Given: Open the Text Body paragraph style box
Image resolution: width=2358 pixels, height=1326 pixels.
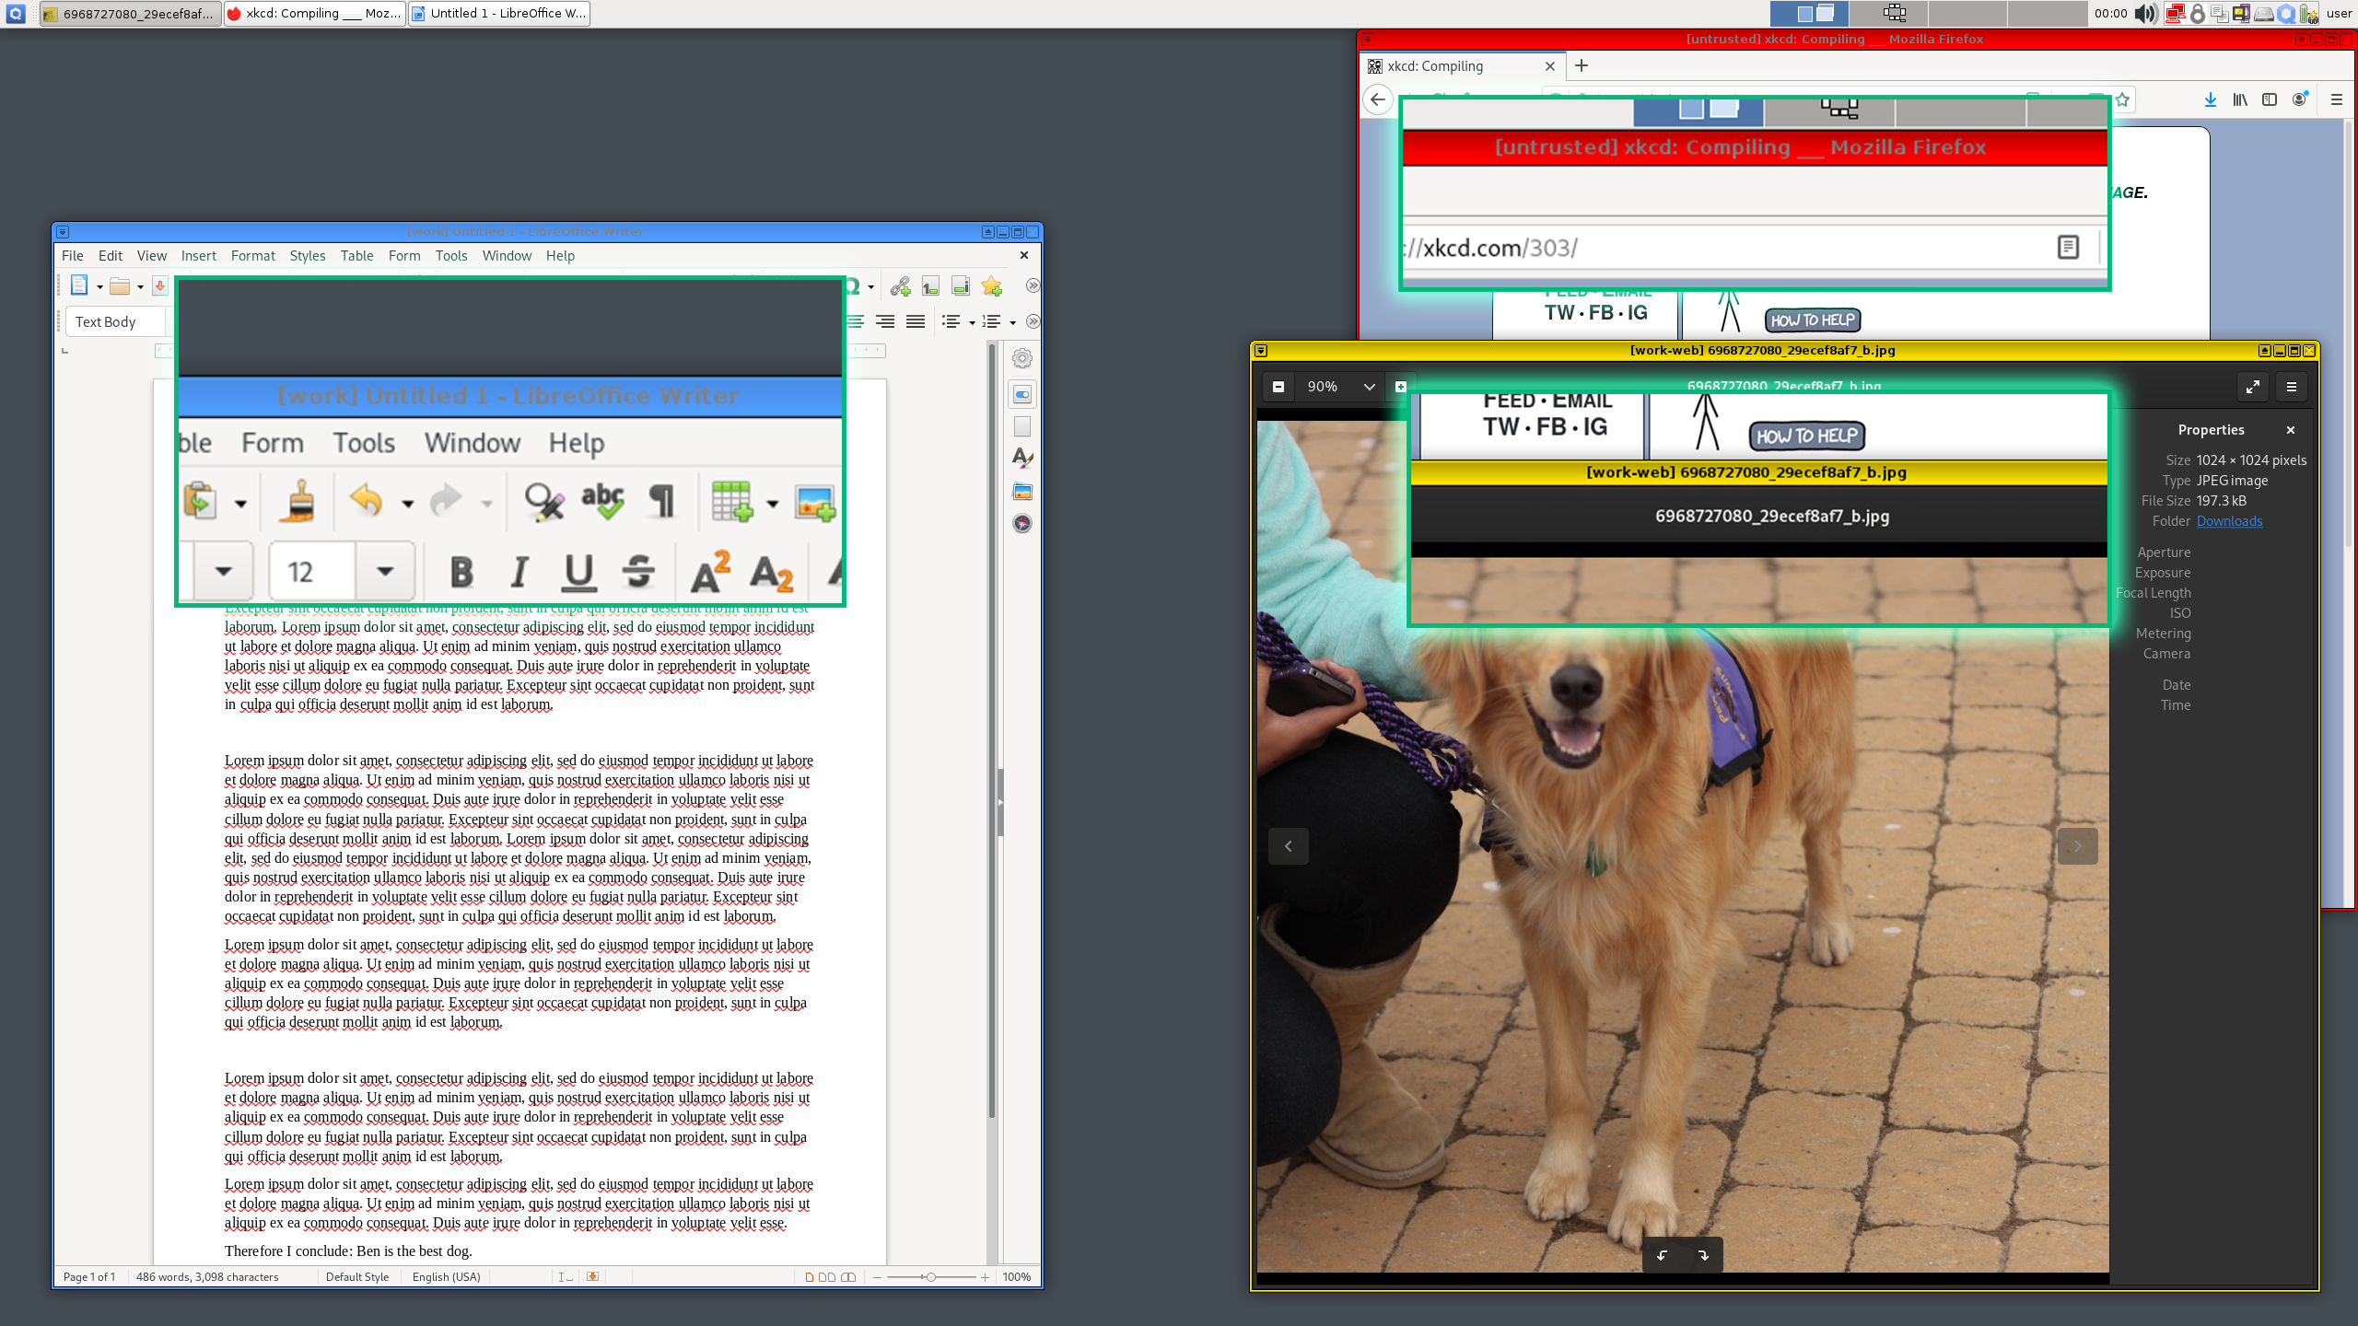Looking at the screenshot, I should coord(116,321).
